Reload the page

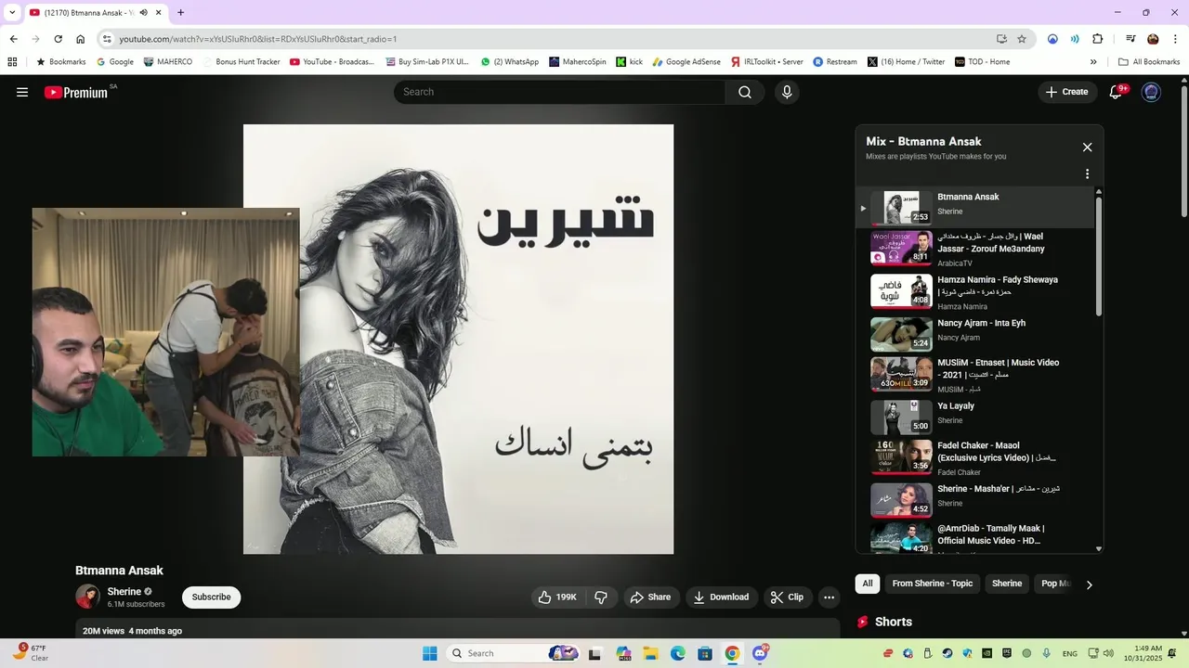pyautogui.click(x=58, y=39)
